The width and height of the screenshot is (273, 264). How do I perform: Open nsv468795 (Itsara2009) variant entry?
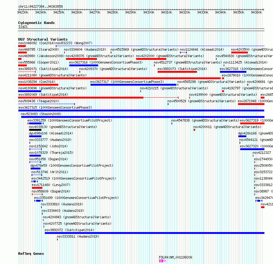39,49
